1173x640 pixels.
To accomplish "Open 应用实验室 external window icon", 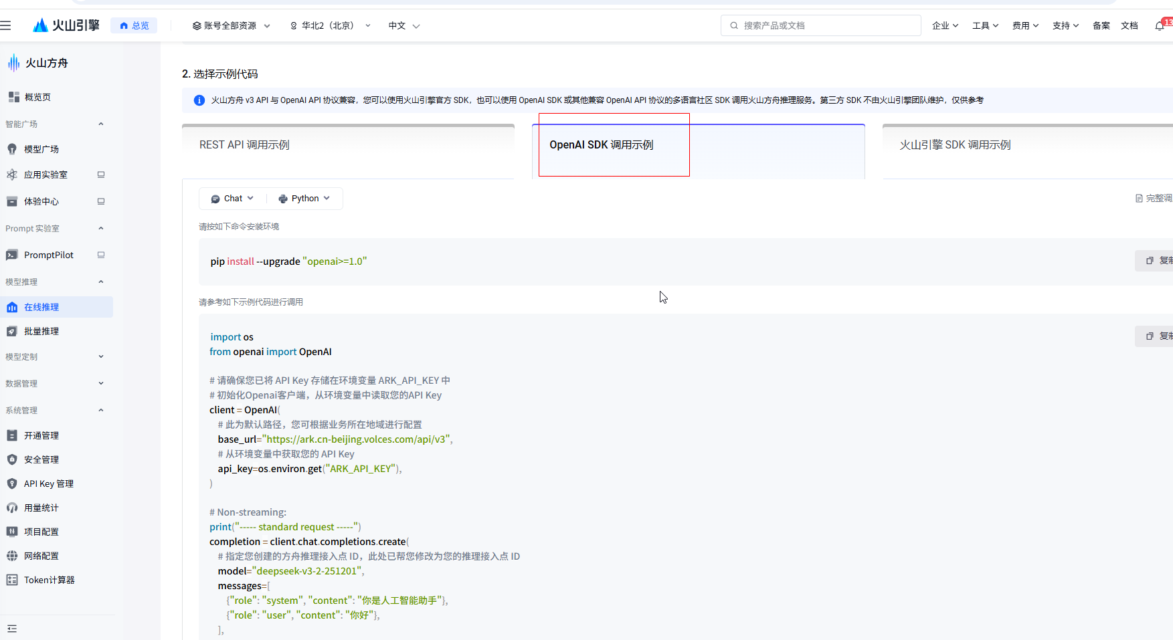I will (101, 175).
